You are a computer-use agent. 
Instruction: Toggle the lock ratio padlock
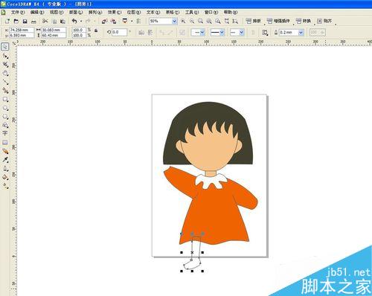point(96,30)
